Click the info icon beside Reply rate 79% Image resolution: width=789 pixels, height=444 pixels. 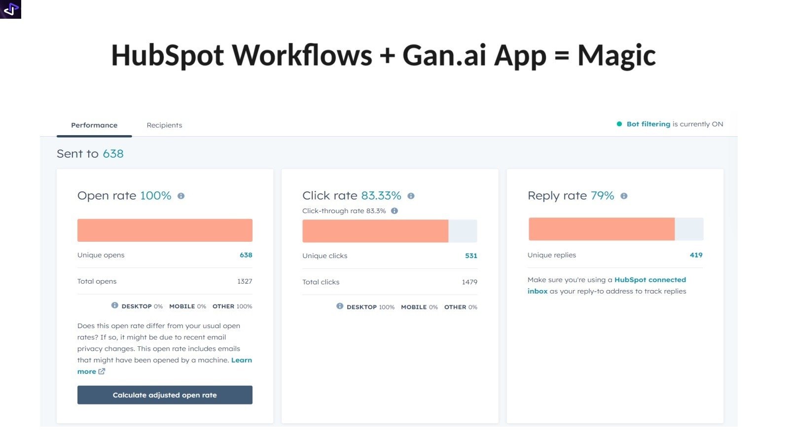pos(624,195)
